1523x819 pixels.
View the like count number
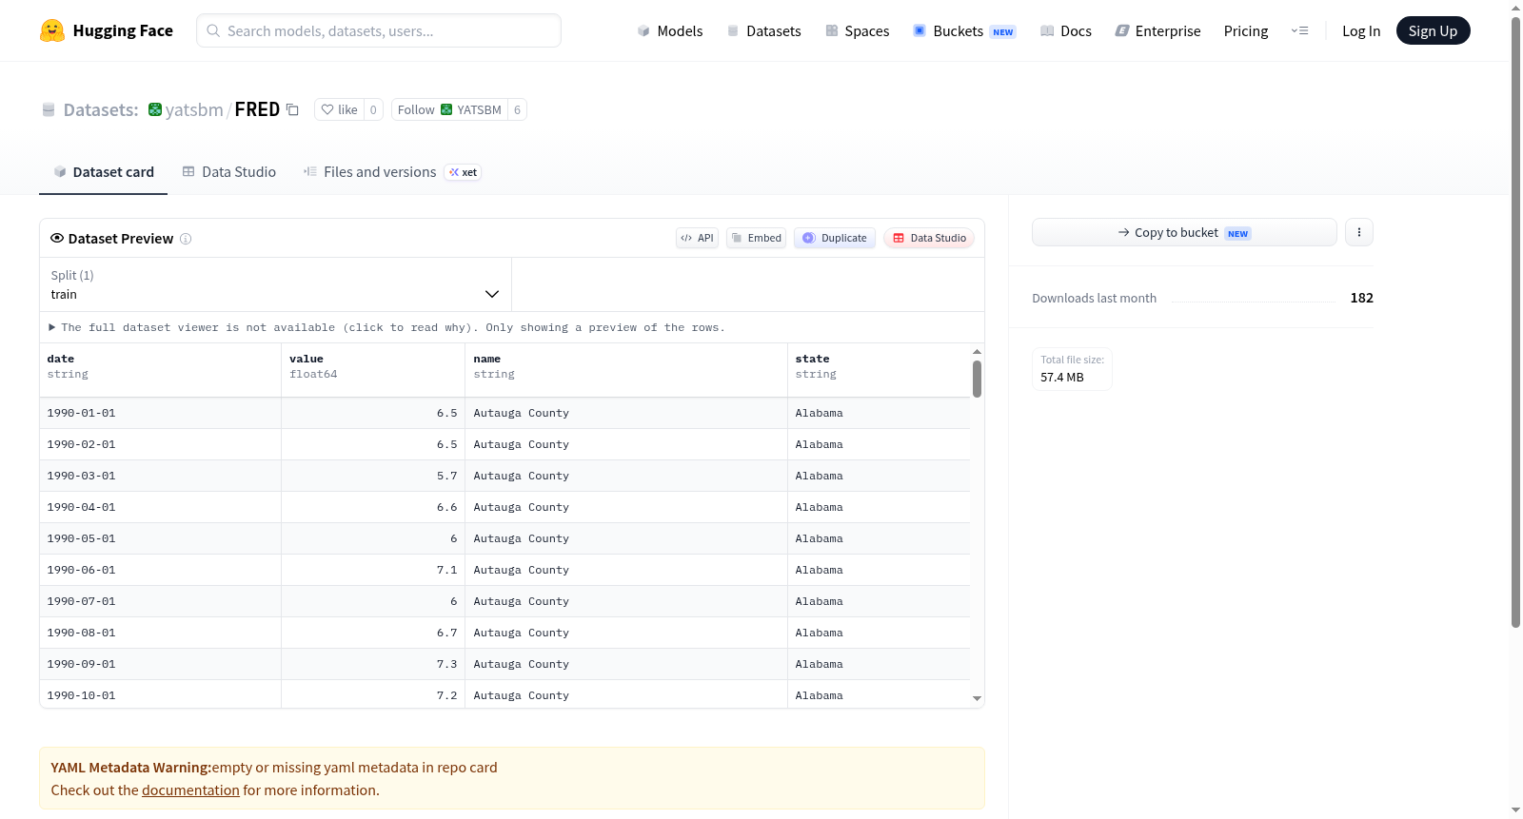tap(373, 109)
